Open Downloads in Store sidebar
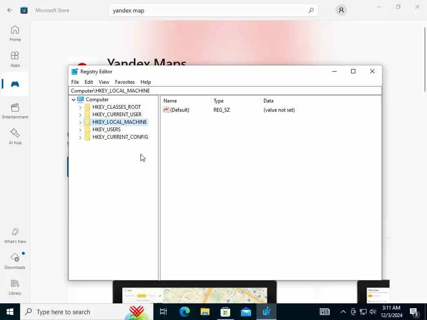Viewport: 427px width, 320px height. click(15, 262)
